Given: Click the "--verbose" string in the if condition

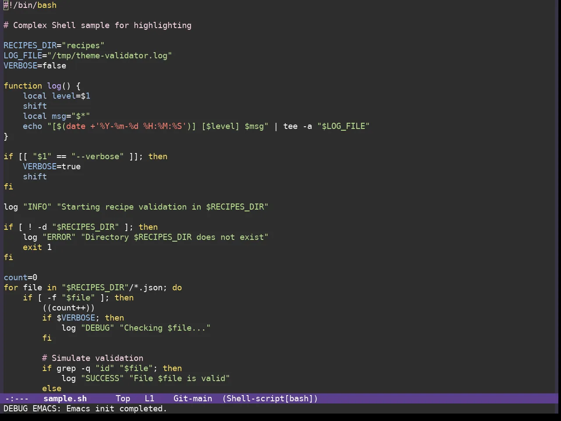Looking at the screenshot, I should 98,157.
